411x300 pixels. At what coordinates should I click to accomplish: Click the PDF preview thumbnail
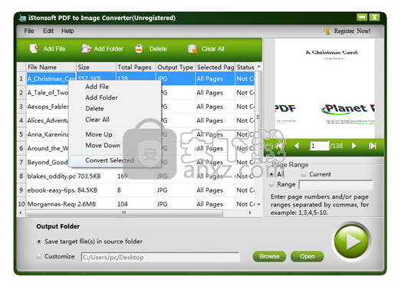pos(325,88)
